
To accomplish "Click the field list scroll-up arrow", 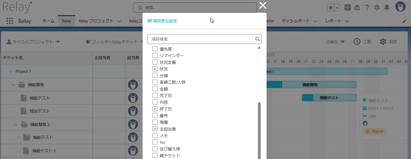I will click(x=259, y=48).
